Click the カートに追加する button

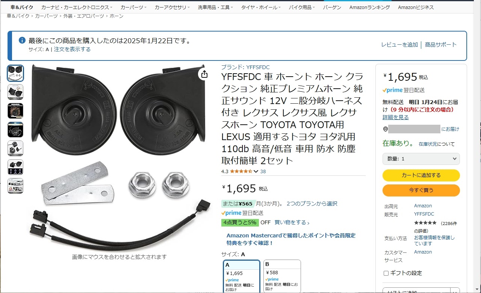(x=421, y=175)
